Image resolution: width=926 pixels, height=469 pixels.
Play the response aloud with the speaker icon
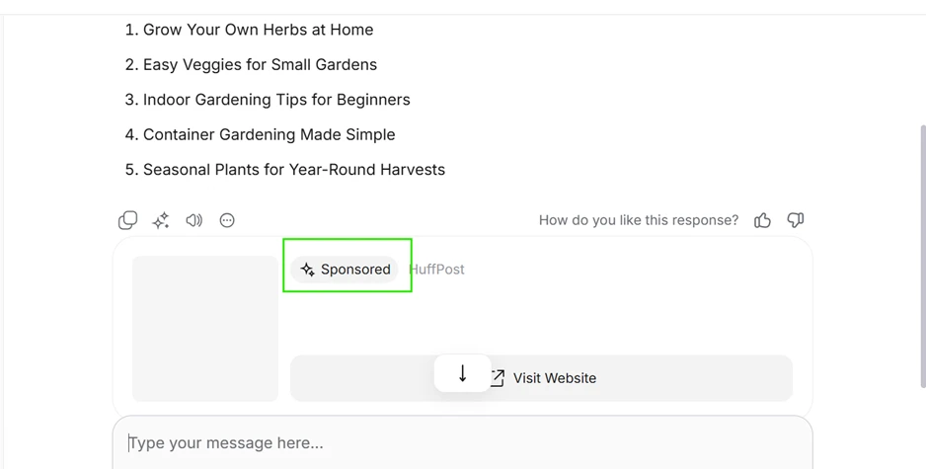pos(193,220)
